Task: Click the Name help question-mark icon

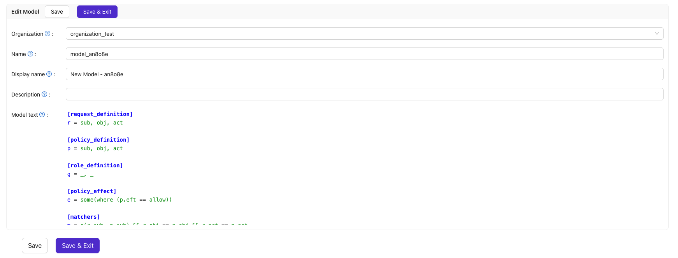Action: click(x=30, y=54)
